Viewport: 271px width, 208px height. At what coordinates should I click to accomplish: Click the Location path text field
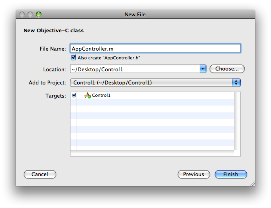tap(135, 69)
